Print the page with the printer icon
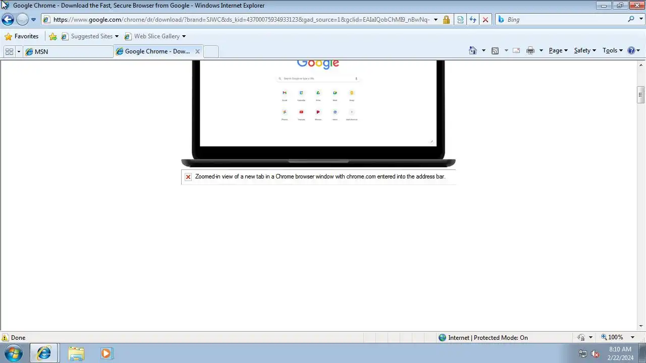646x363 pixels. [530, 50]
